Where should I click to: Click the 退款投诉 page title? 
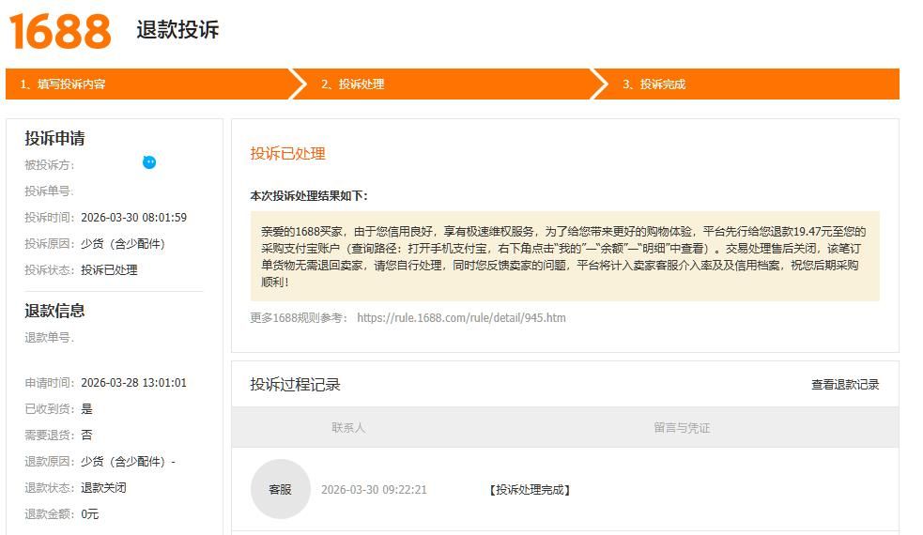click(x=177, y=29)
